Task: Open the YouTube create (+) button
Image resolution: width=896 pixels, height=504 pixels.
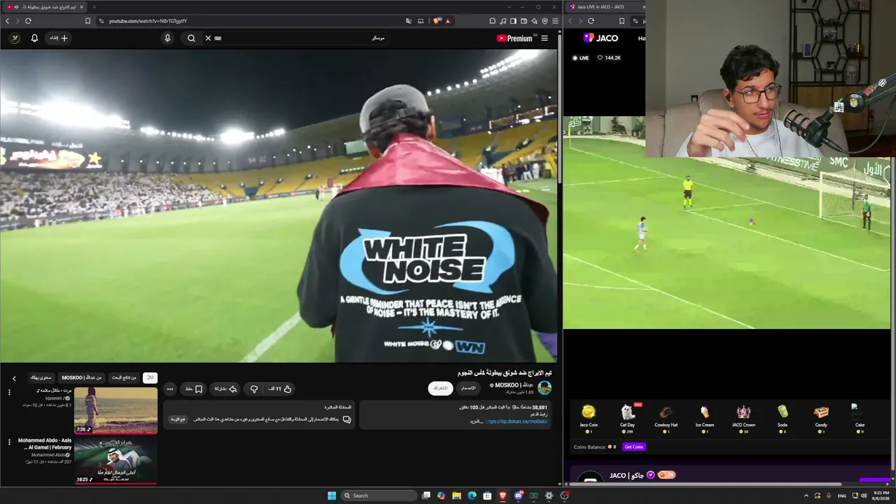Action: pyautogui.click(x=59, y=38)
